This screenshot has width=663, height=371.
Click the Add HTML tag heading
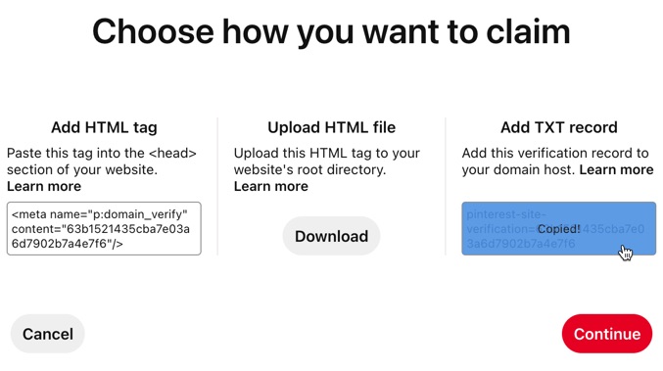[x=104, y=127]
